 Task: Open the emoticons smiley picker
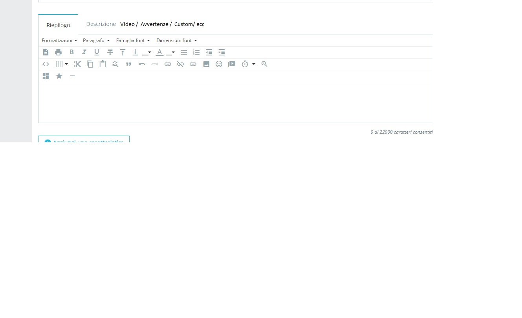[x=219, y=64]
